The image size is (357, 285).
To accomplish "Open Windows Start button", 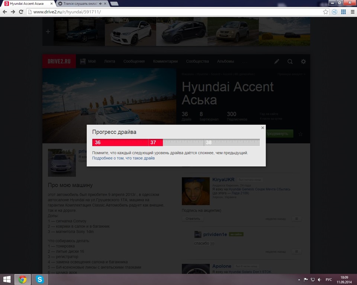I will click(x=7, y=279).
